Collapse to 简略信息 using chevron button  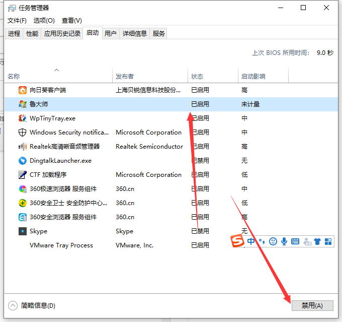(x=13, y=305)
